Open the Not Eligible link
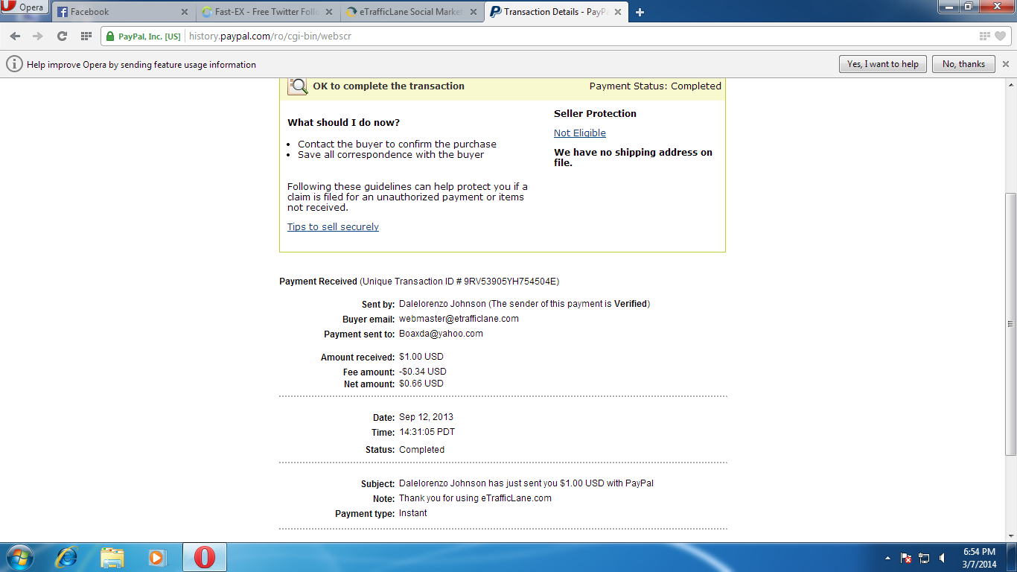Viewport: 1017px width, 572px height. pyautogui.click(x=580, y=133)
